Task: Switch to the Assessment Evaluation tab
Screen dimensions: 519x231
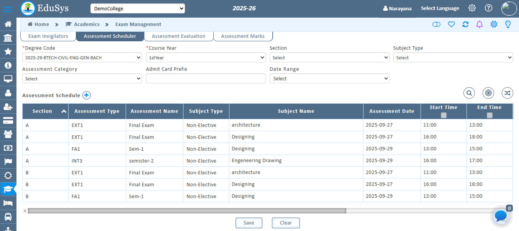Action: [178, 36]
